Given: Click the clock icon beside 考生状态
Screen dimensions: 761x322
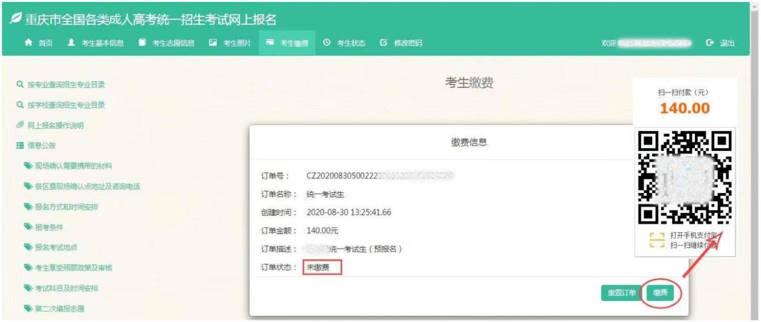Looking at the screenshot, I should pos(326,43).
